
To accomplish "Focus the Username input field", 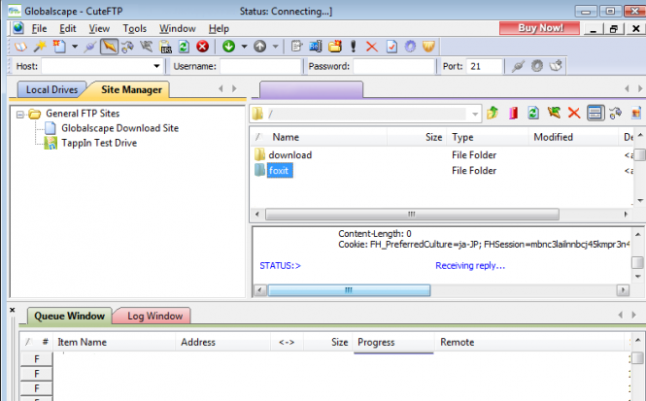I will (260, 66).
